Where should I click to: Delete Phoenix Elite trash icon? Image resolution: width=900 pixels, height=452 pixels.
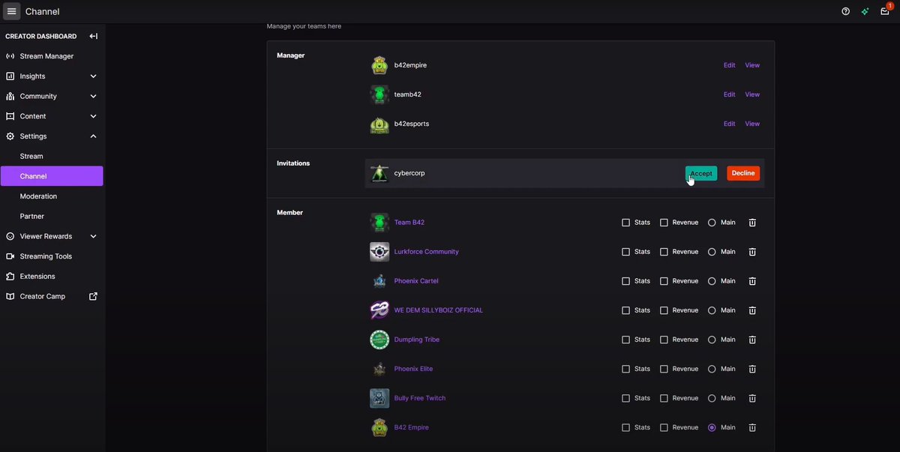752,369
